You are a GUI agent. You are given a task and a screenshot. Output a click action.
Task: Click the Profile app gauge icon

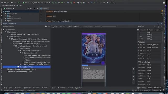68,3
